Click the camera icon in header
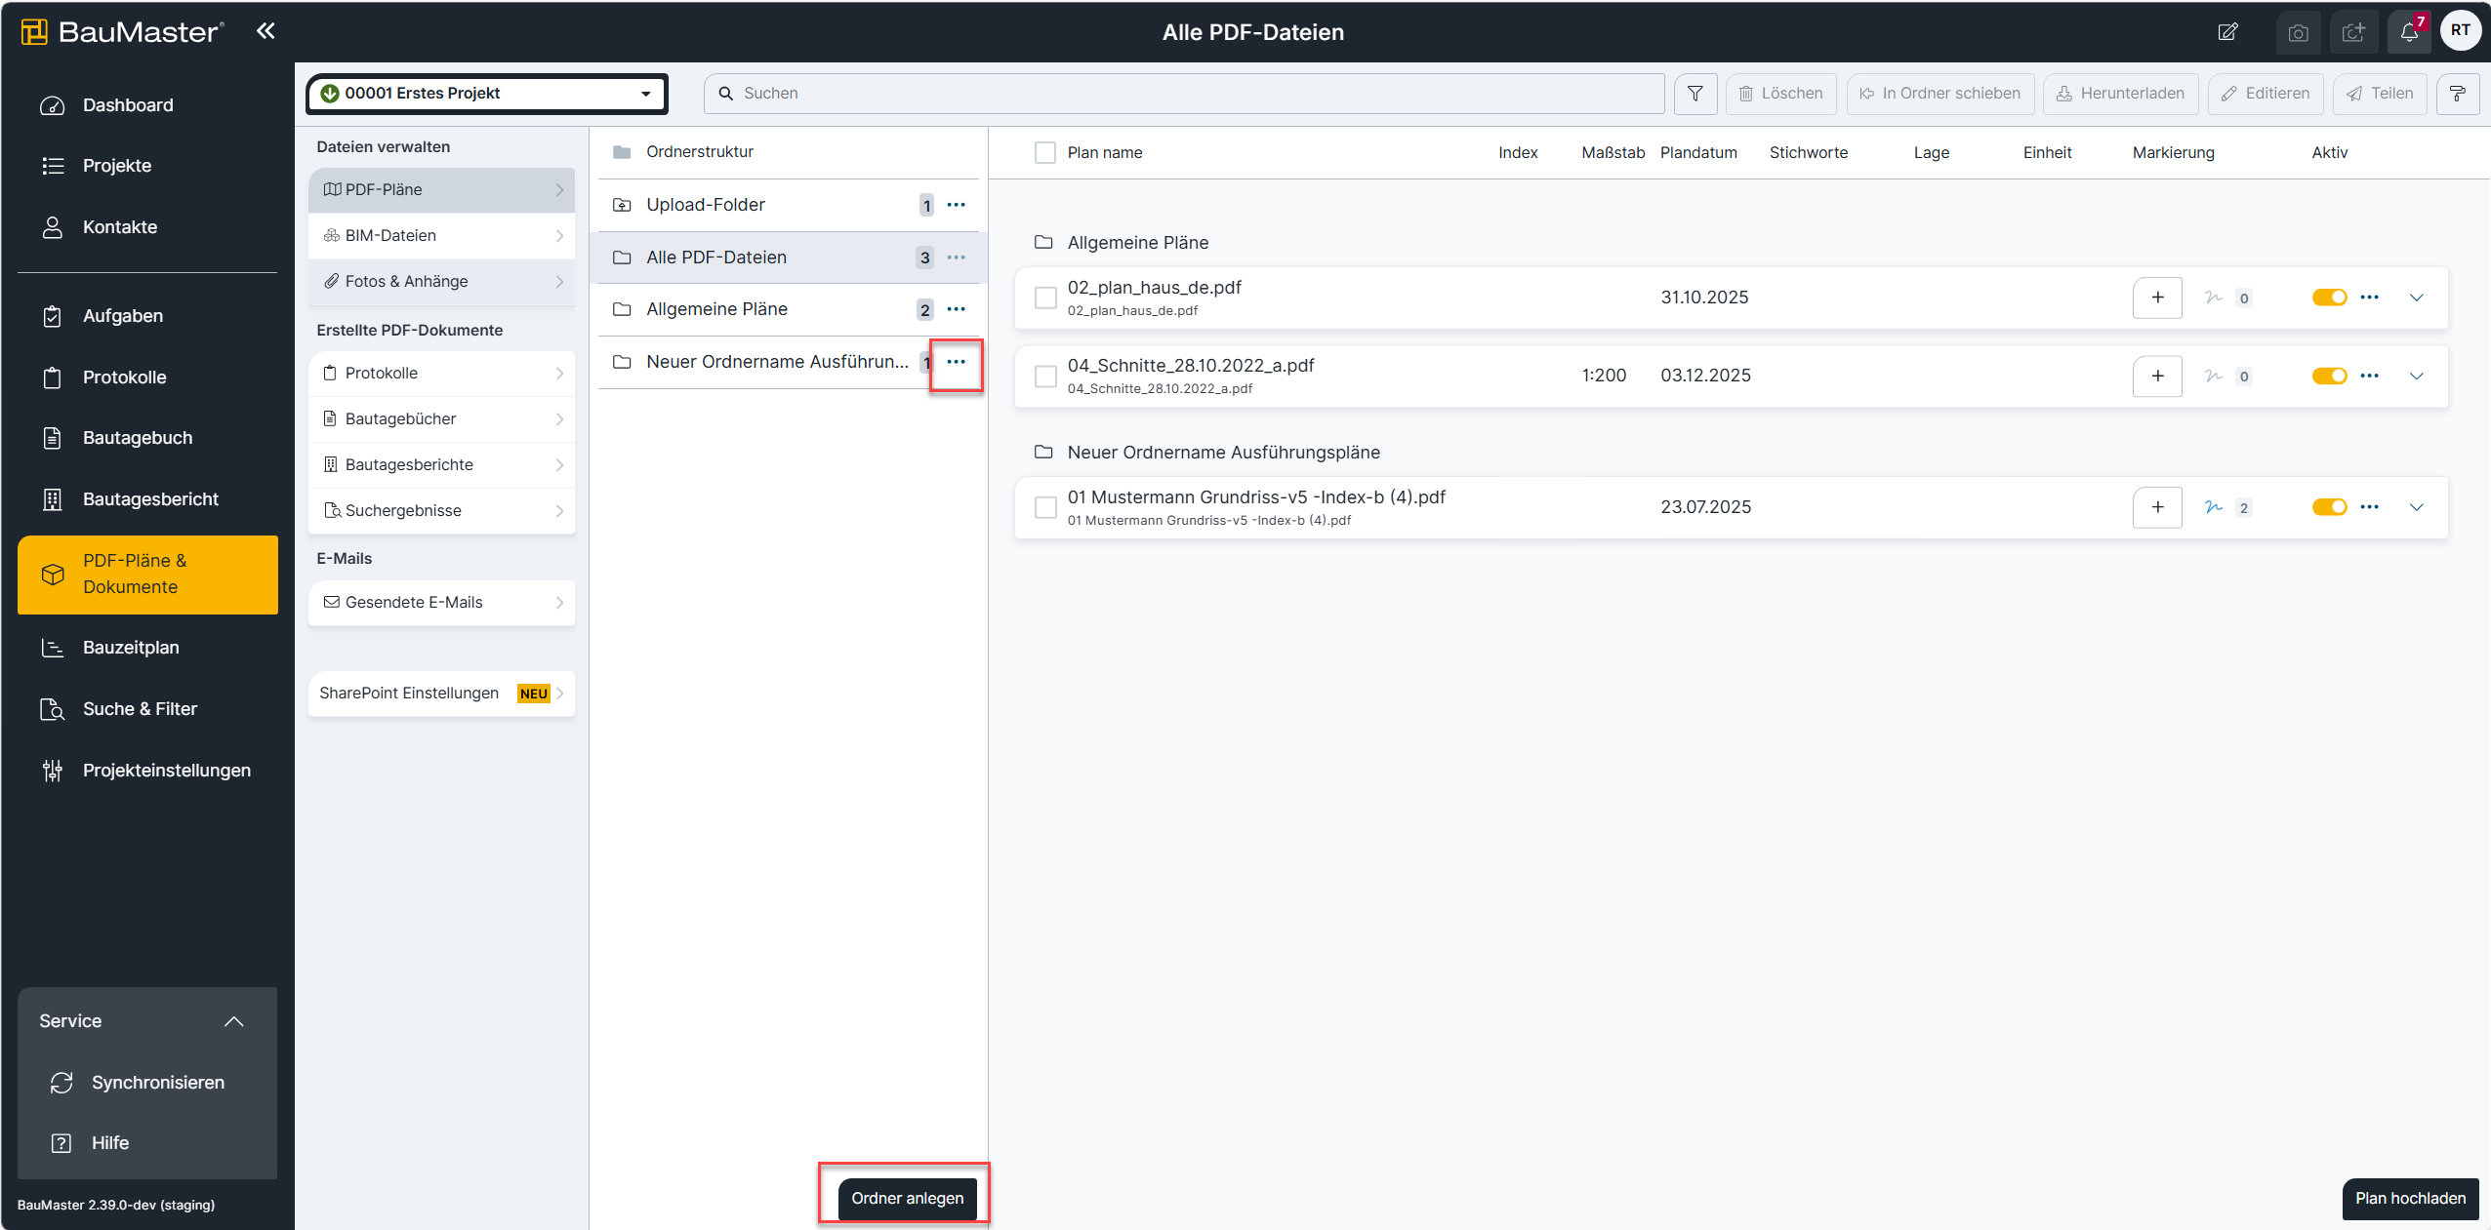Image resolution: width=2491 pixels, height=1230 pixels. pos(2298,32)
